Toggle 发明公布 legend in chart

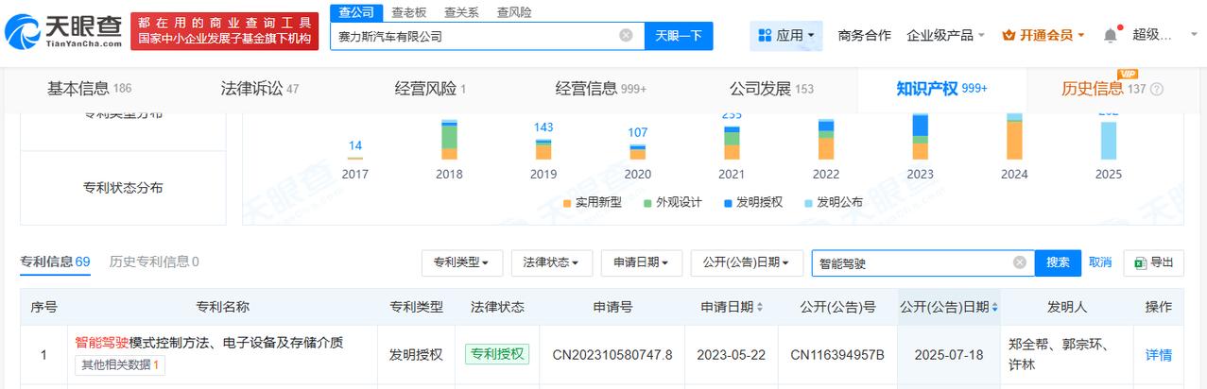click(833, 202)
